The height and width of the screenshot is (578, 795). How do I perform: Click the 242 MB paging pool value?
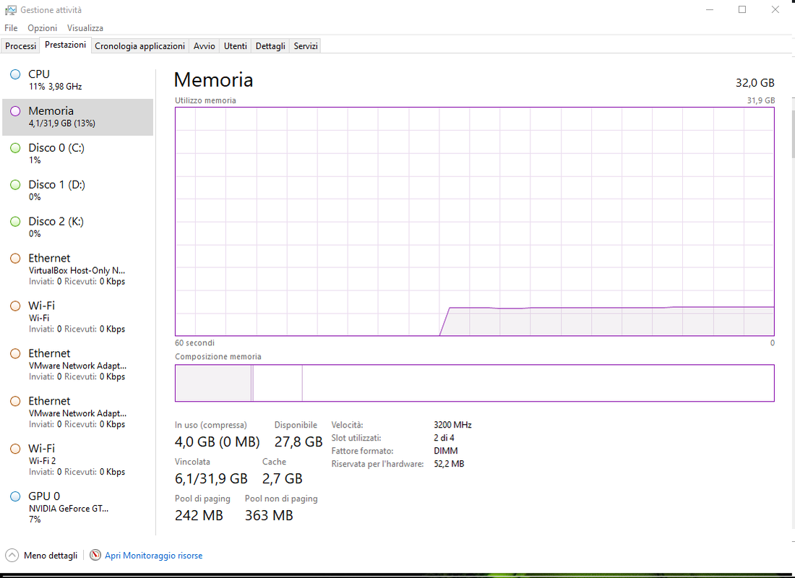point(199,516)
